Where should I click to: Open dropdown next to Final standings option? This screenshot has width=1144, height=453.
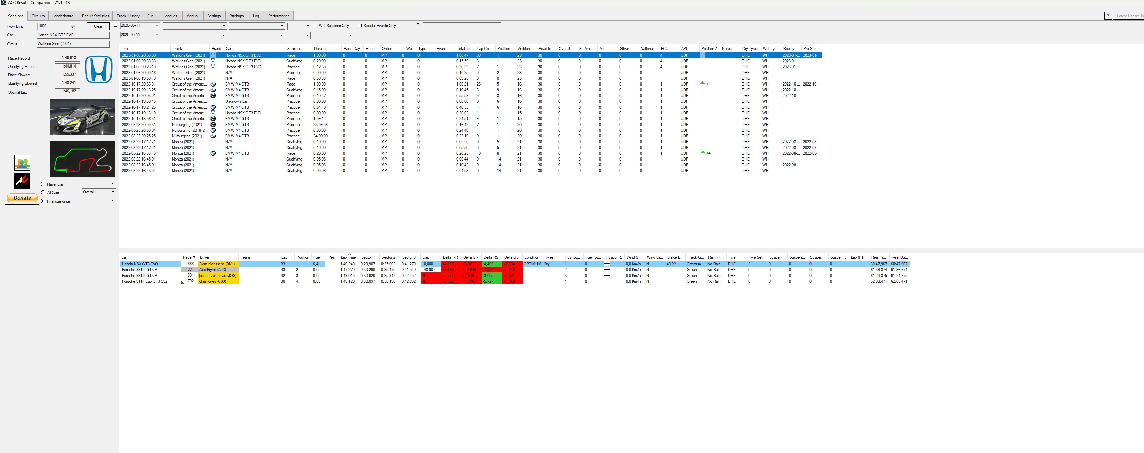click(99, 200)
